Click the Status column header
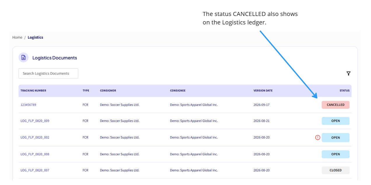 (x=344, y=91)
